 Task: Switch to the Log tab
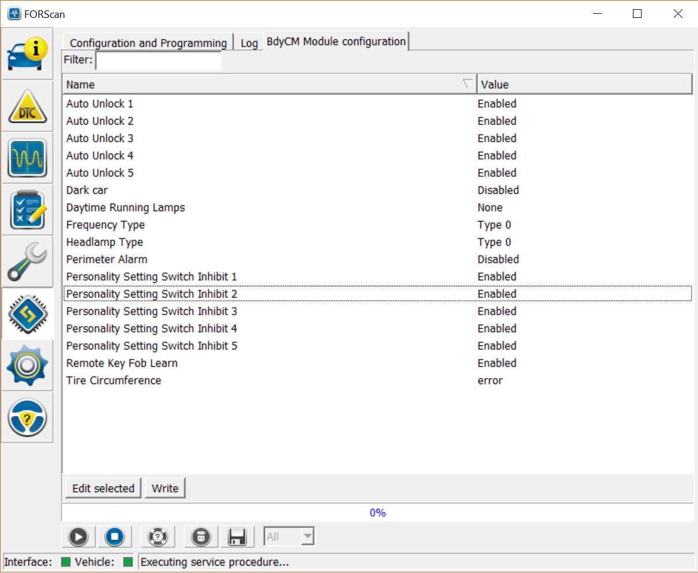(x=249, y=43)
